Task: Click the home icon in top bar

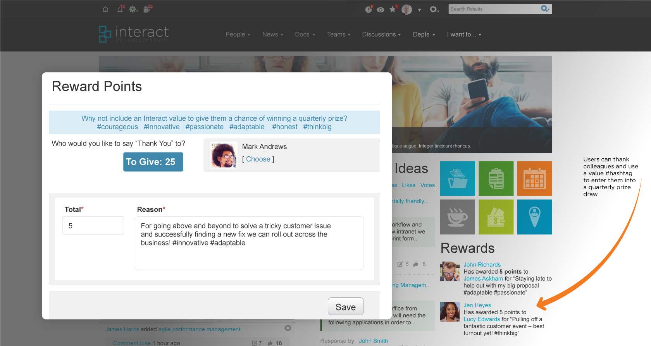Action: [x=105, y=9]
